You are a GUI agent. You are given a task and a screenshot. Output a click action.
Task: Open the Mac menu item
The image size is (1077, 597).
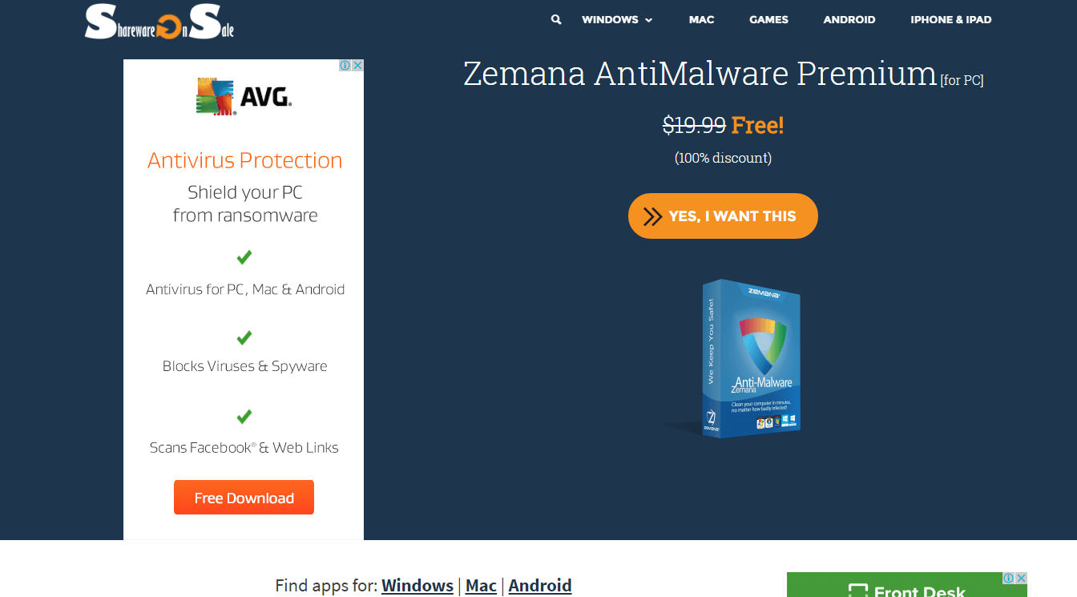701,19
